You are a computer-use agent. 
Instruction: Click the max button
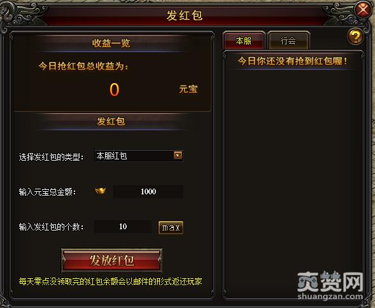(171, 227)
